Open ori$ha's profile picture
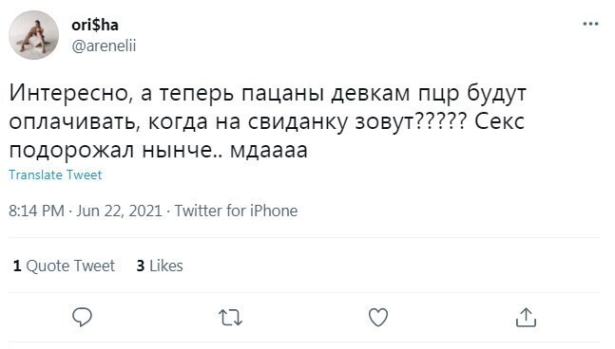 tap(33, 35)
